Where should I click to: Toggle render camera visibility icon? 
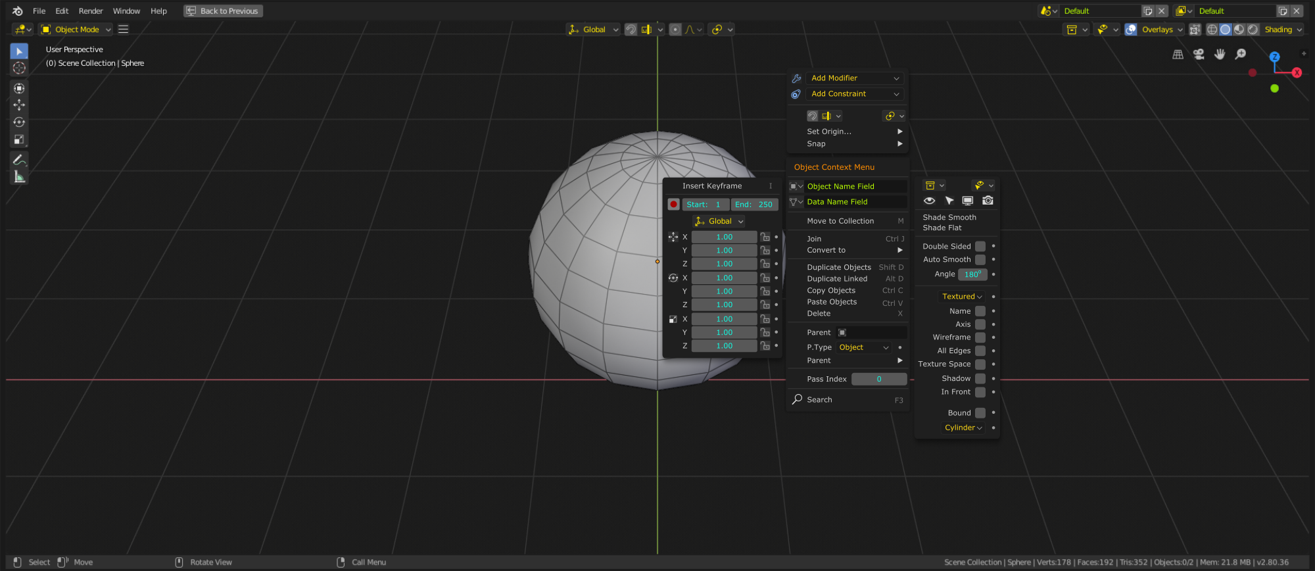988,201
